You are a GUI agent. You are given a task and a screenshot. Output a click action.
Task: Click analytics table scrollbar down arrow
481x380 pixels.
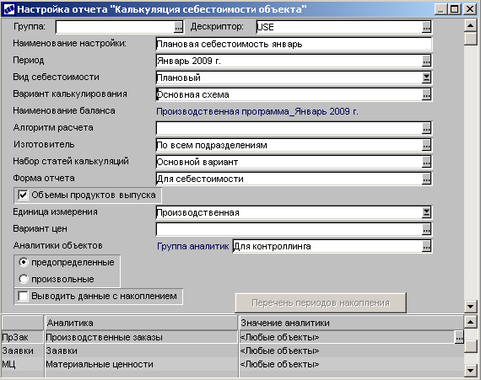pos(471,370)
